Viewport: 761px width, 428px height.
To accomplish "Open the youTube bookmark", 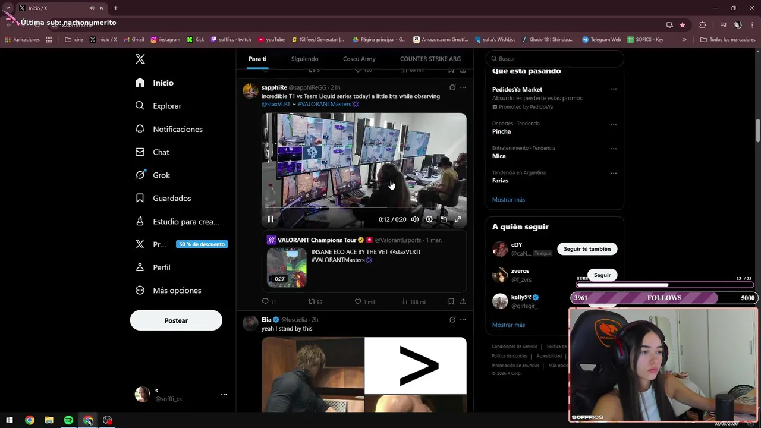I will click(271, 40).
